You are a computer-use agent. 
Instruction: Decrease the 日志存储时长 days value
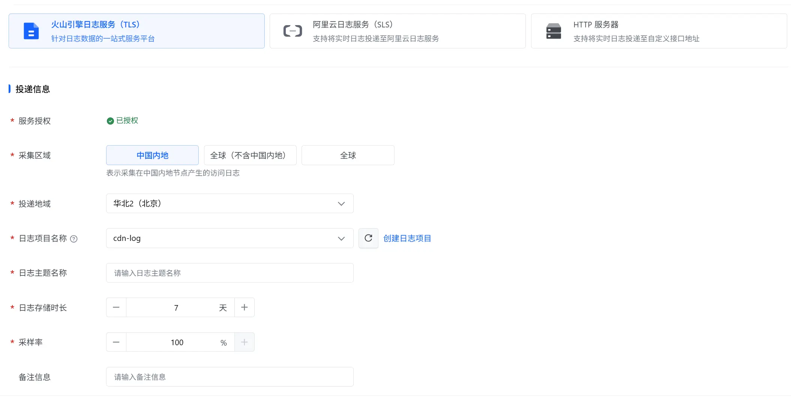tap(116, 307)
